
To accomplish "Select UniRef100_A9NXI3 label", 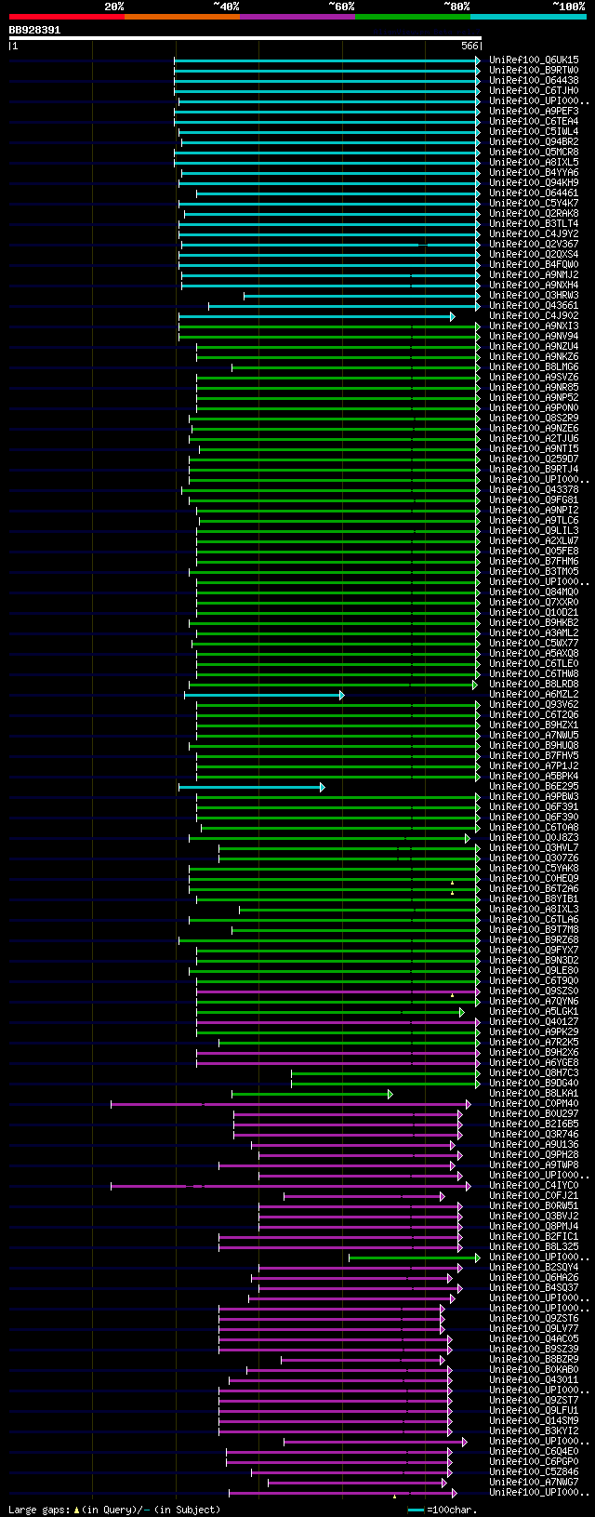I will pyautogui.click(x=534, y=326).
